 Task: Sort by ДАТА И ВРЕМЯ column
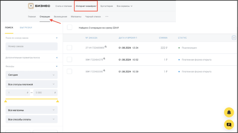(x=128, y=38)
